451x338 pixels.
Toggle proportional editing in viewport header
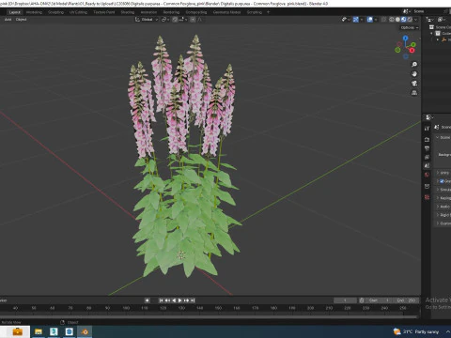pos(193,20)
